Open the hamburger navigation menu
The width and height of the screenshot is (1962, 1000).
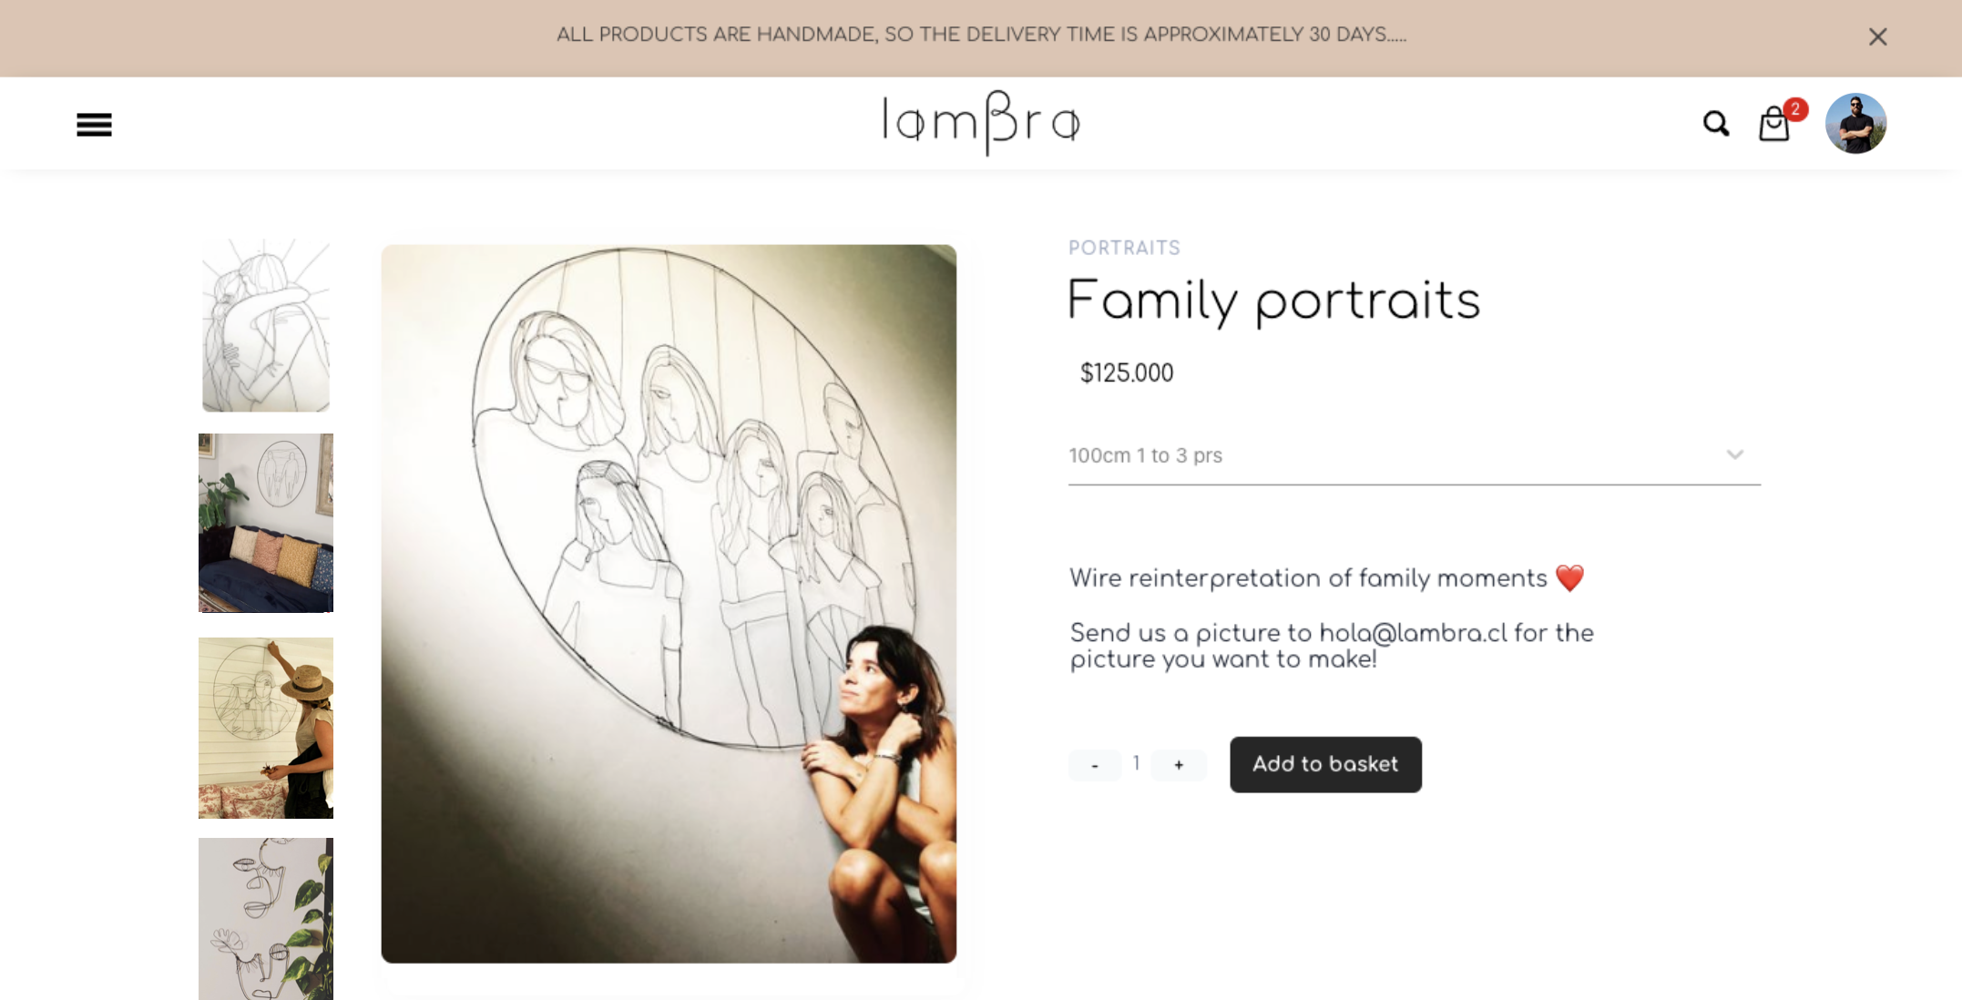pyautogui.click(x=94, y=125)
